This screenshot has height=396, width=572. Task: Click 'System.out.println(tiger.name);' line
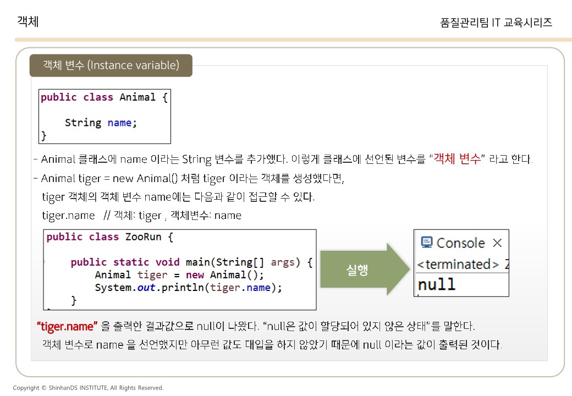point(189,288)
